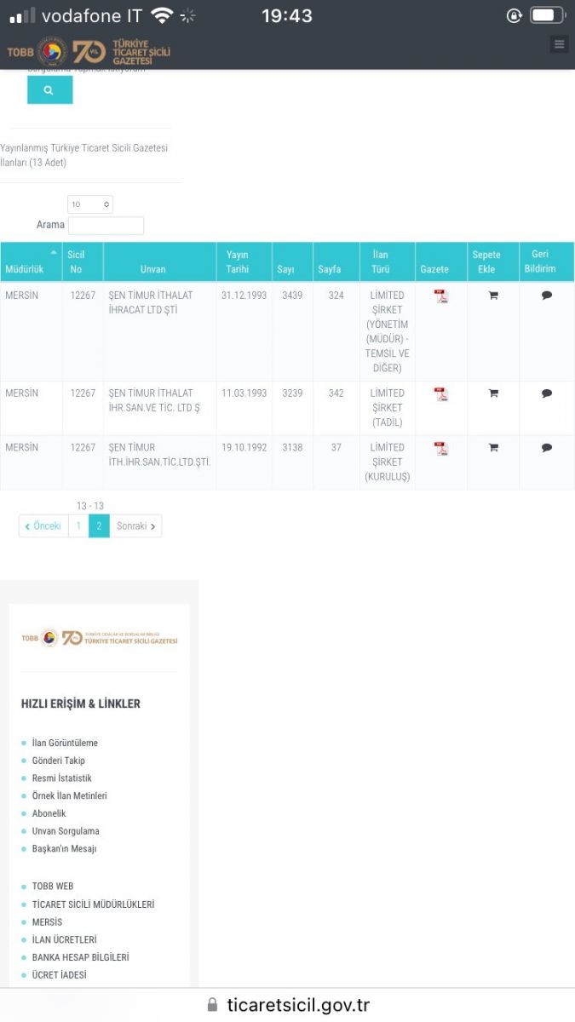
Task: Tap the TOBB Ticaret Sicili Gazetesi header logo
Action: tap(89, 52)
